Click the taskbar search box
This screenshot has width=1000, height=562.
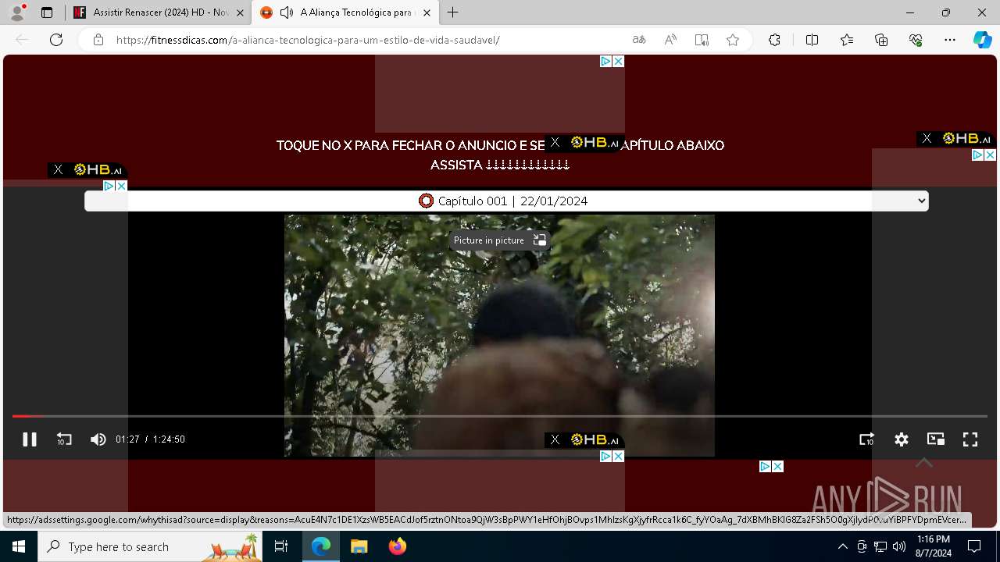(x=151, y=546)
